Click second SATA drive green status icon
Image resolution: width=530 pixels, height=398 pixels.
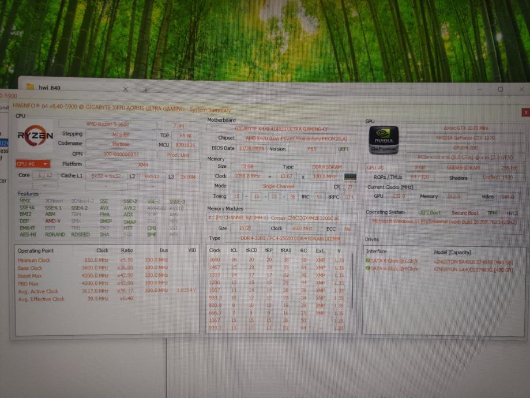[x=367, y=268]
